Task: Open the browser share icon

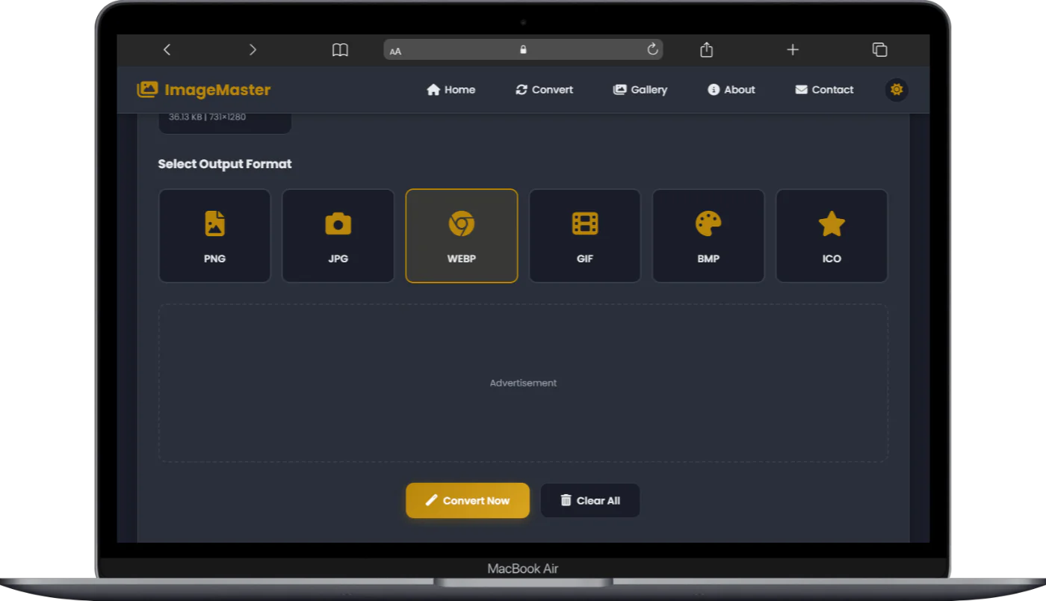Action: (x=706, y=49)
